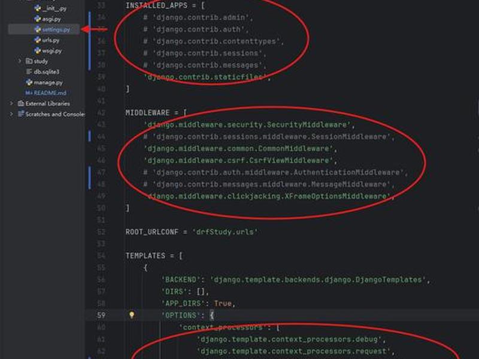Open the __init__.py file

click(54, 8)
